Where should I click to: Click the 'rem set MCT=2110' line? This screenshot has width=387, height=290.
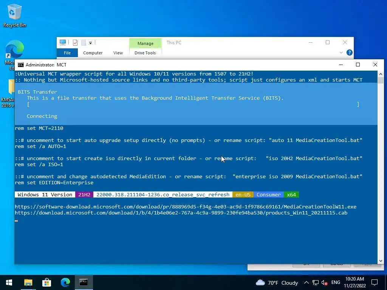(x=39, y=128)
